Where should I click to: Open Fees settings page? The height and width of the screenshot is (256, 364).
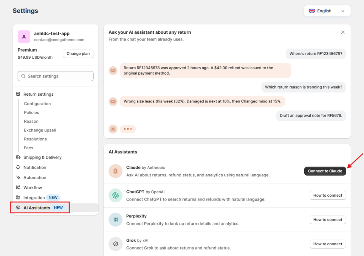tap(28, 148)
